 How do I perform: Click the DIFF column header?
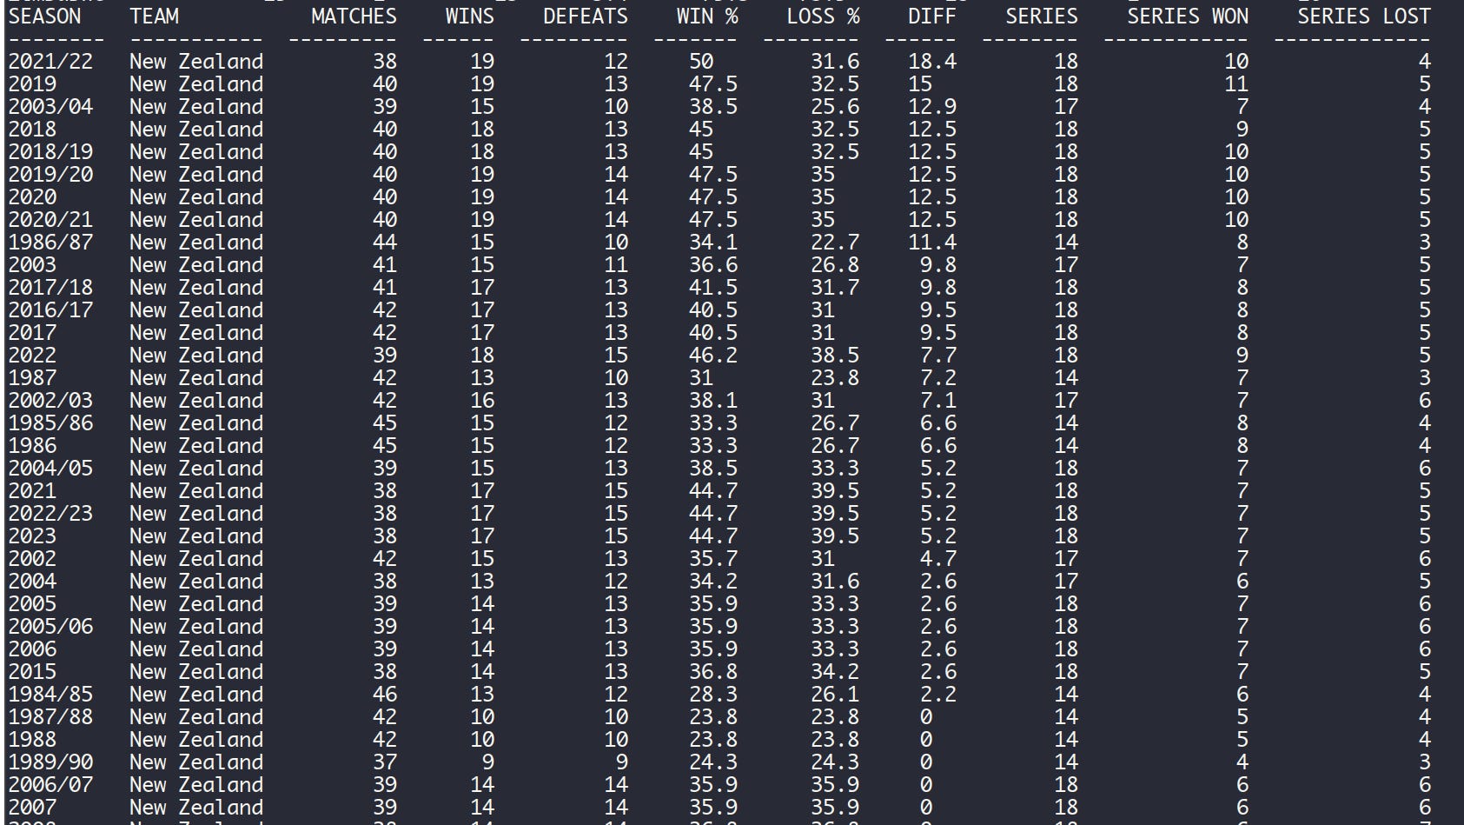coord(931,17)
